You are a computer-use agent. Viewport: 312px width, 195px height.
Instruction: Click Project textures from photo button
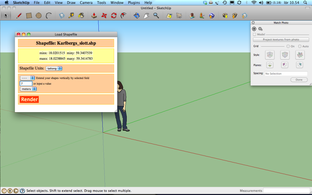pos(281,40)
